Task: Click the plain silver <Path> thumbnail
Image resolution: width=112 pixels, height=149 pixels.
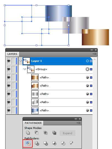Action: [35, 94]
